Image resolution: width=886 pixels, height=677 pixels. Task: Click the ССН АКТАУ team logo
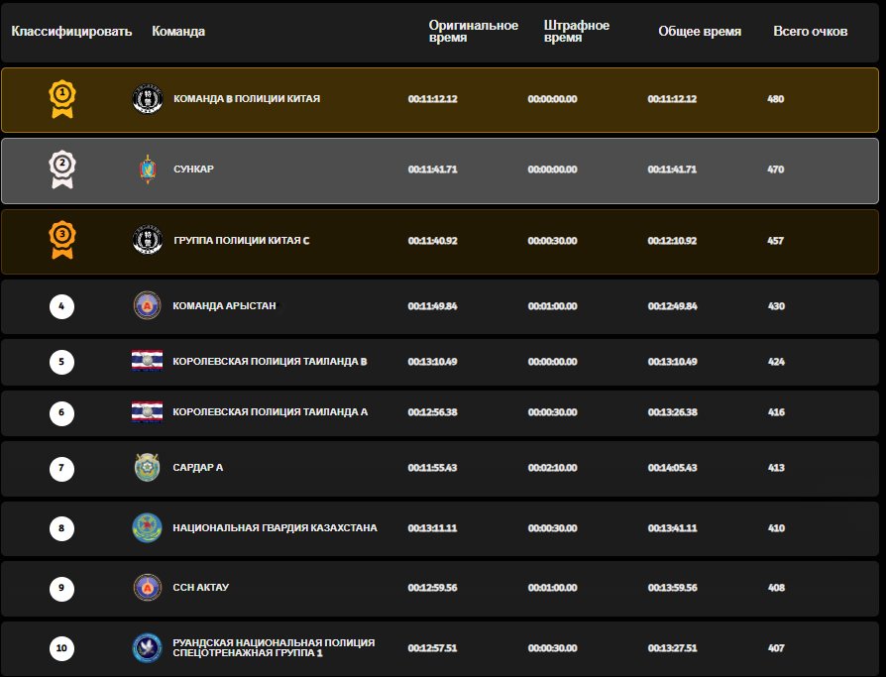[x=147, y=588]
